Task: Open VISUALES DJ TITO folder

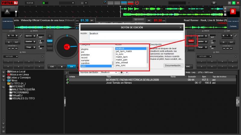Action: click(x=22, y=98)
